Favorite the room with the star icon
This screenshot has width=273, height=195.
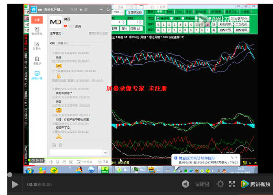(x=81, y=9)
